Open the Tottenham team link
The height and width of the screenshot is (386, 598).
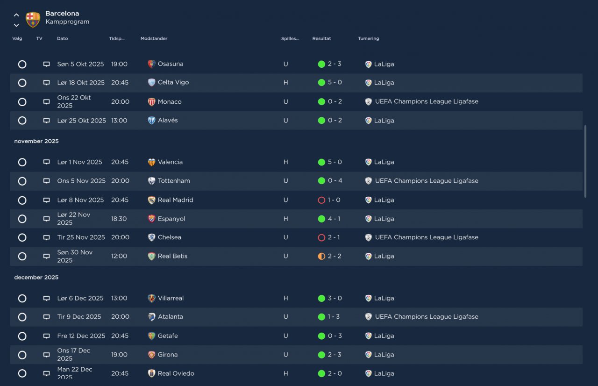coord(174,181)
